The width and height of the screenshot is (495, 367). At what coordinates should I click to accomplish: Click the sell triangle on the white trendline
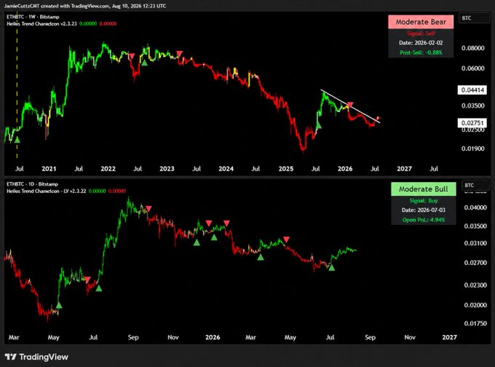350,105
